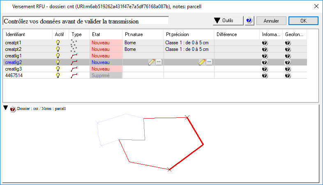Click the data validation message text field
The image size is (323, 185).
pos(85,21)
